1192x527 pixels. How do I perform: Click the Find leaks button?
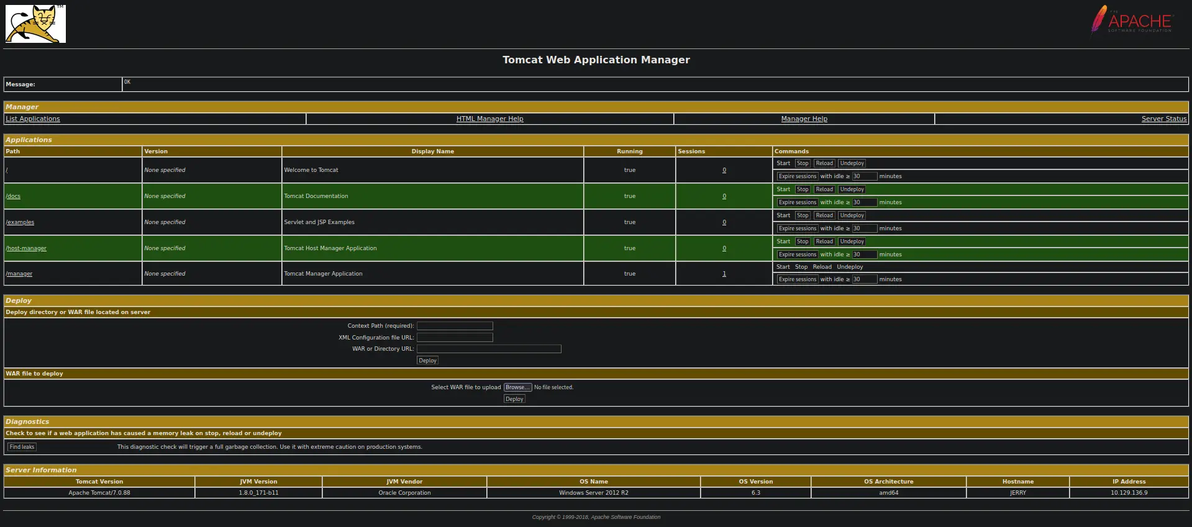pyautogui.click(x=22, y=447)
